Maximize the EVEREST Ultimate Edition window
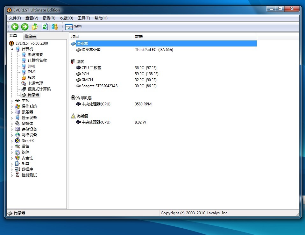The width and height of the screenshot is (305, 235). tap(280, 9)
